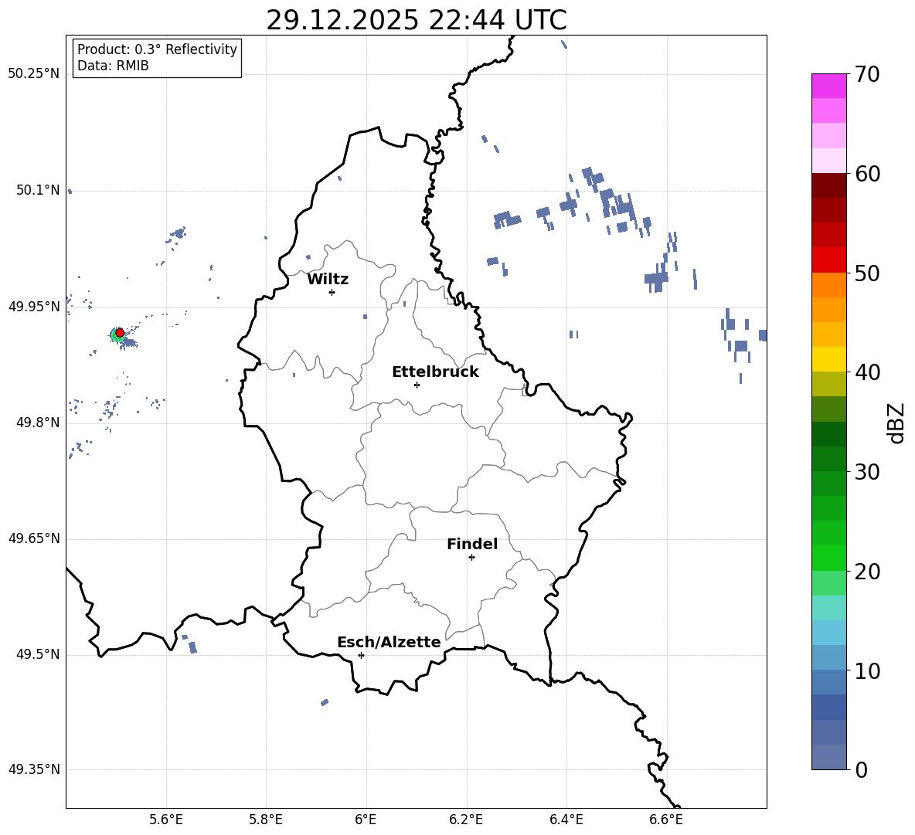Click the 49.65°N latitude label
The image size is (915, 835).
click(34, 538)
